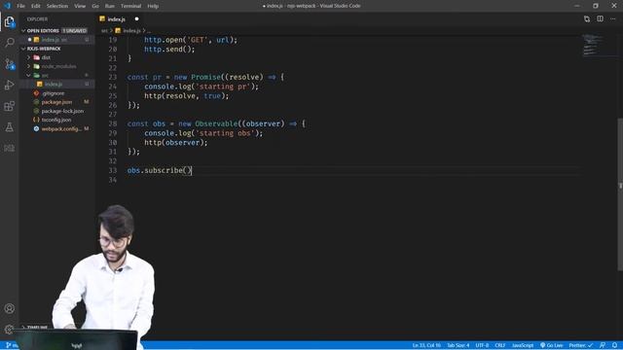Open Run and Debug view
The image size is (623, 350).
tap(10, 85)
